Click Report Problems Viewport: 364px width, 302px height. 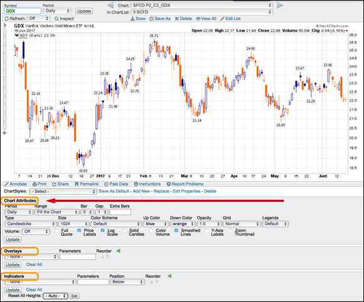pos(185,184)
